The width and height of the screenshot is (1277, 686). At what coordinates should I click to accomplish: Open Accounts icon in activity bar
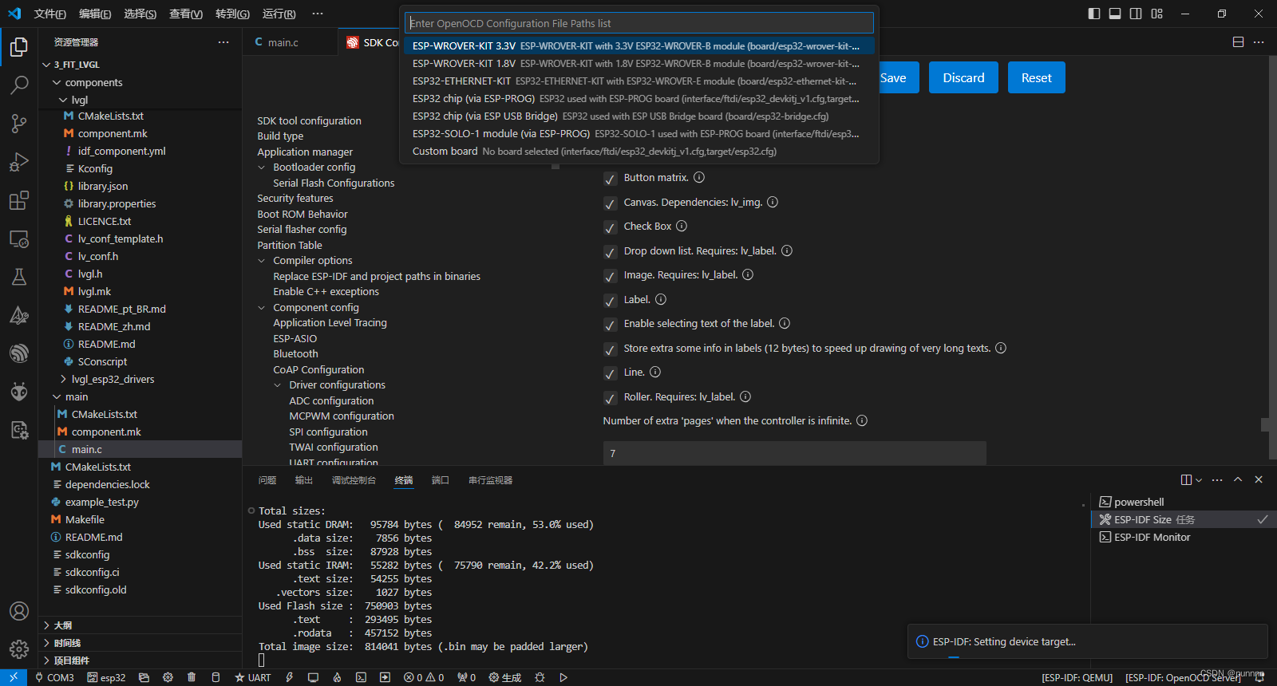pos(19,611)
